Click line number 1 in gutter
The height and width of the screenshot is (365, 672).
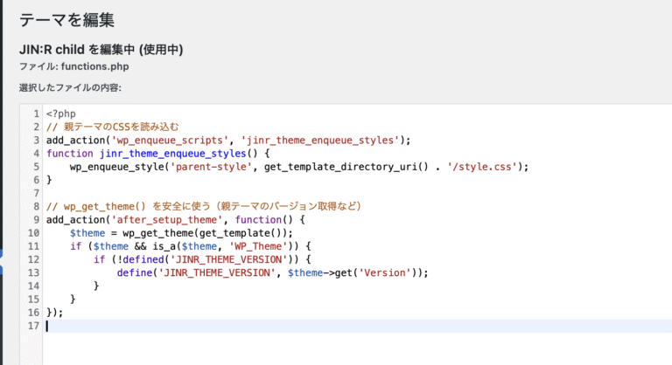tap(37, 114)
